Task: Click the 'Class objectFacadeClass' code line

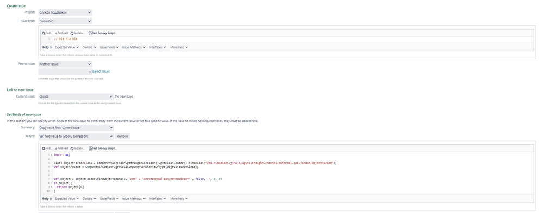Action: [x=195, y=163]
